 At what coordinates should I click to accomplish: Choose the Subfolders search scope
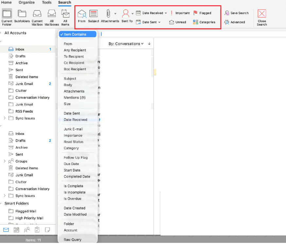point(22,16)
